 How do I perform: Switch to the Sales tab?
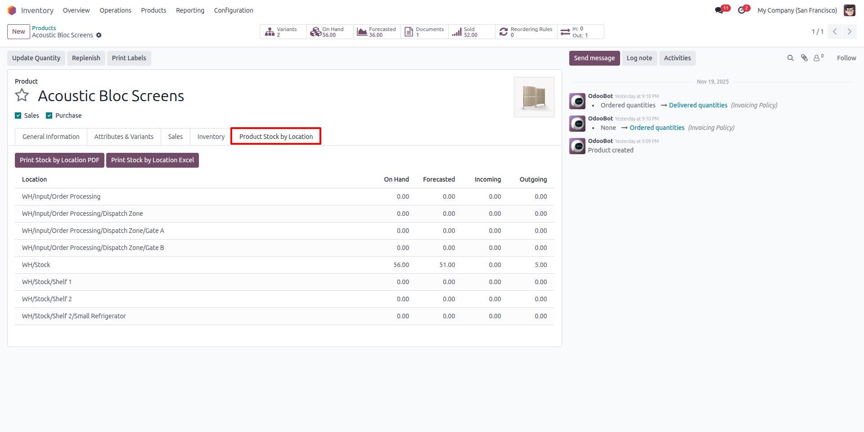pyautogui.click(x=175, y=137)
